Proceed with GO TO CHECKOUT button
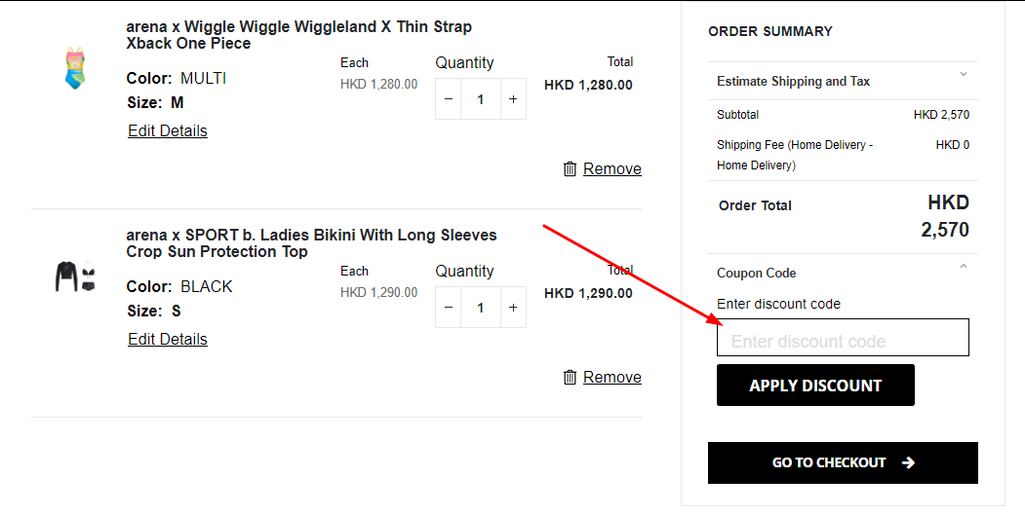 click(x=843, y=462)
